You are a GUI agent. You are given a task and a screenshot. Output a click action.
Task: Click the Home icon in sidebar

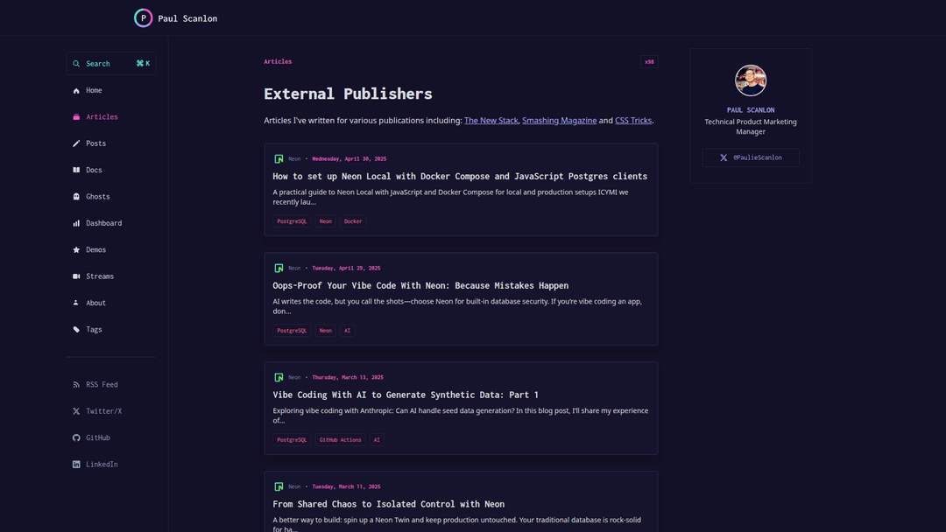76,91
